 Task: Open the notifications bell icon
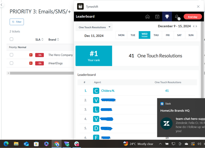coord(177,17)
